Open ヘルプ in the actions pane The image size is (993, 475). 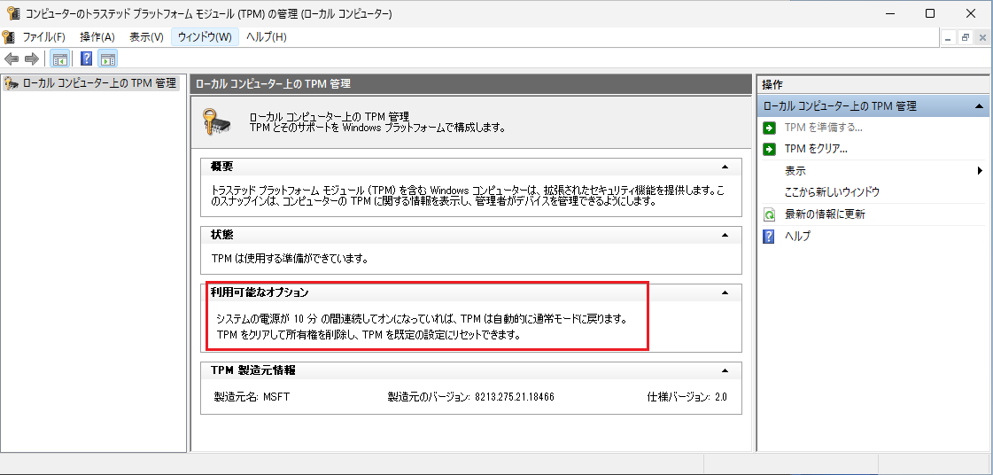pos(798,237)
